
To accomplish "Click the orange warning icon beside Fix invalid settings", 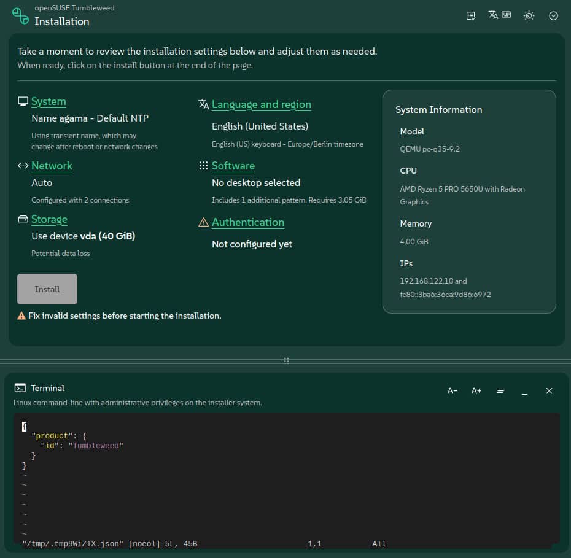I will (21, 316).
